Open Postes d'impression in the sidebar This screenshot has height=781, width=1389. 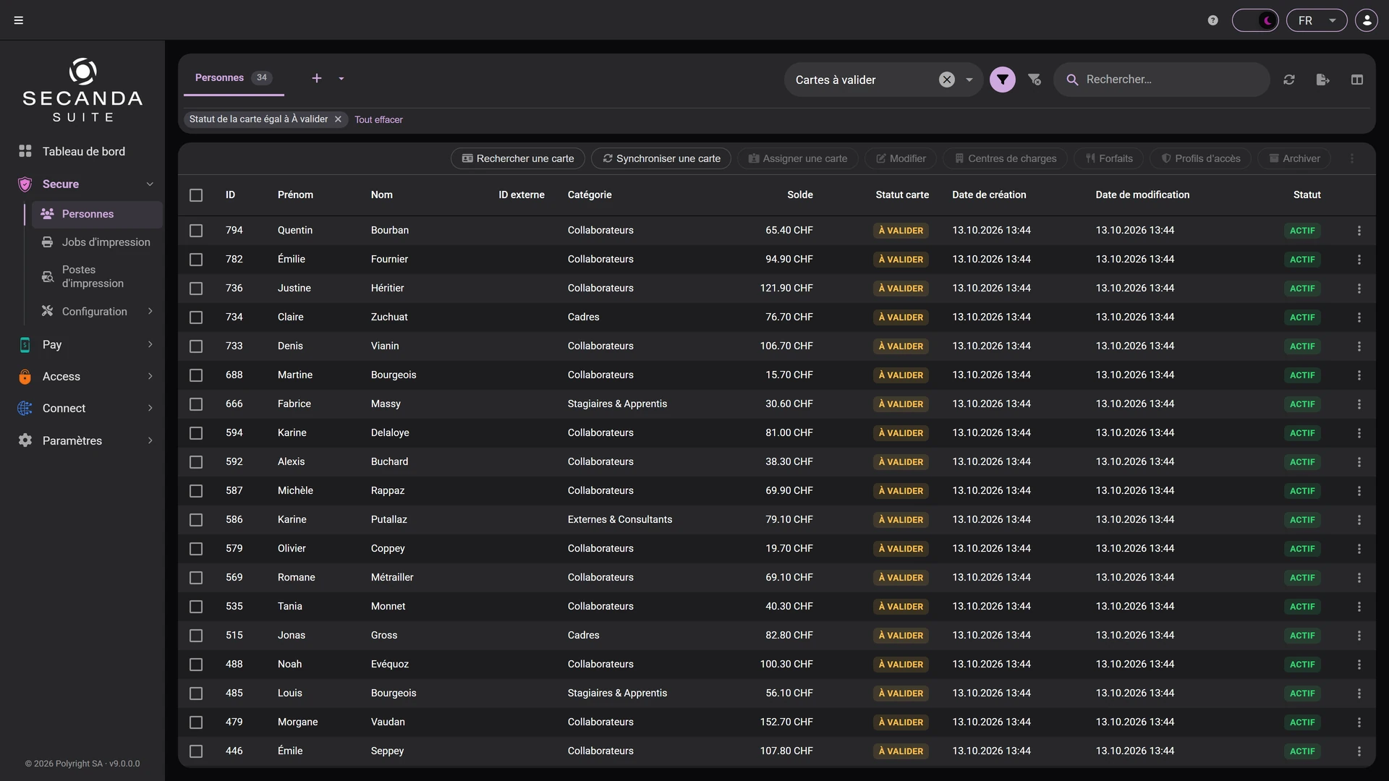point(95,277)
